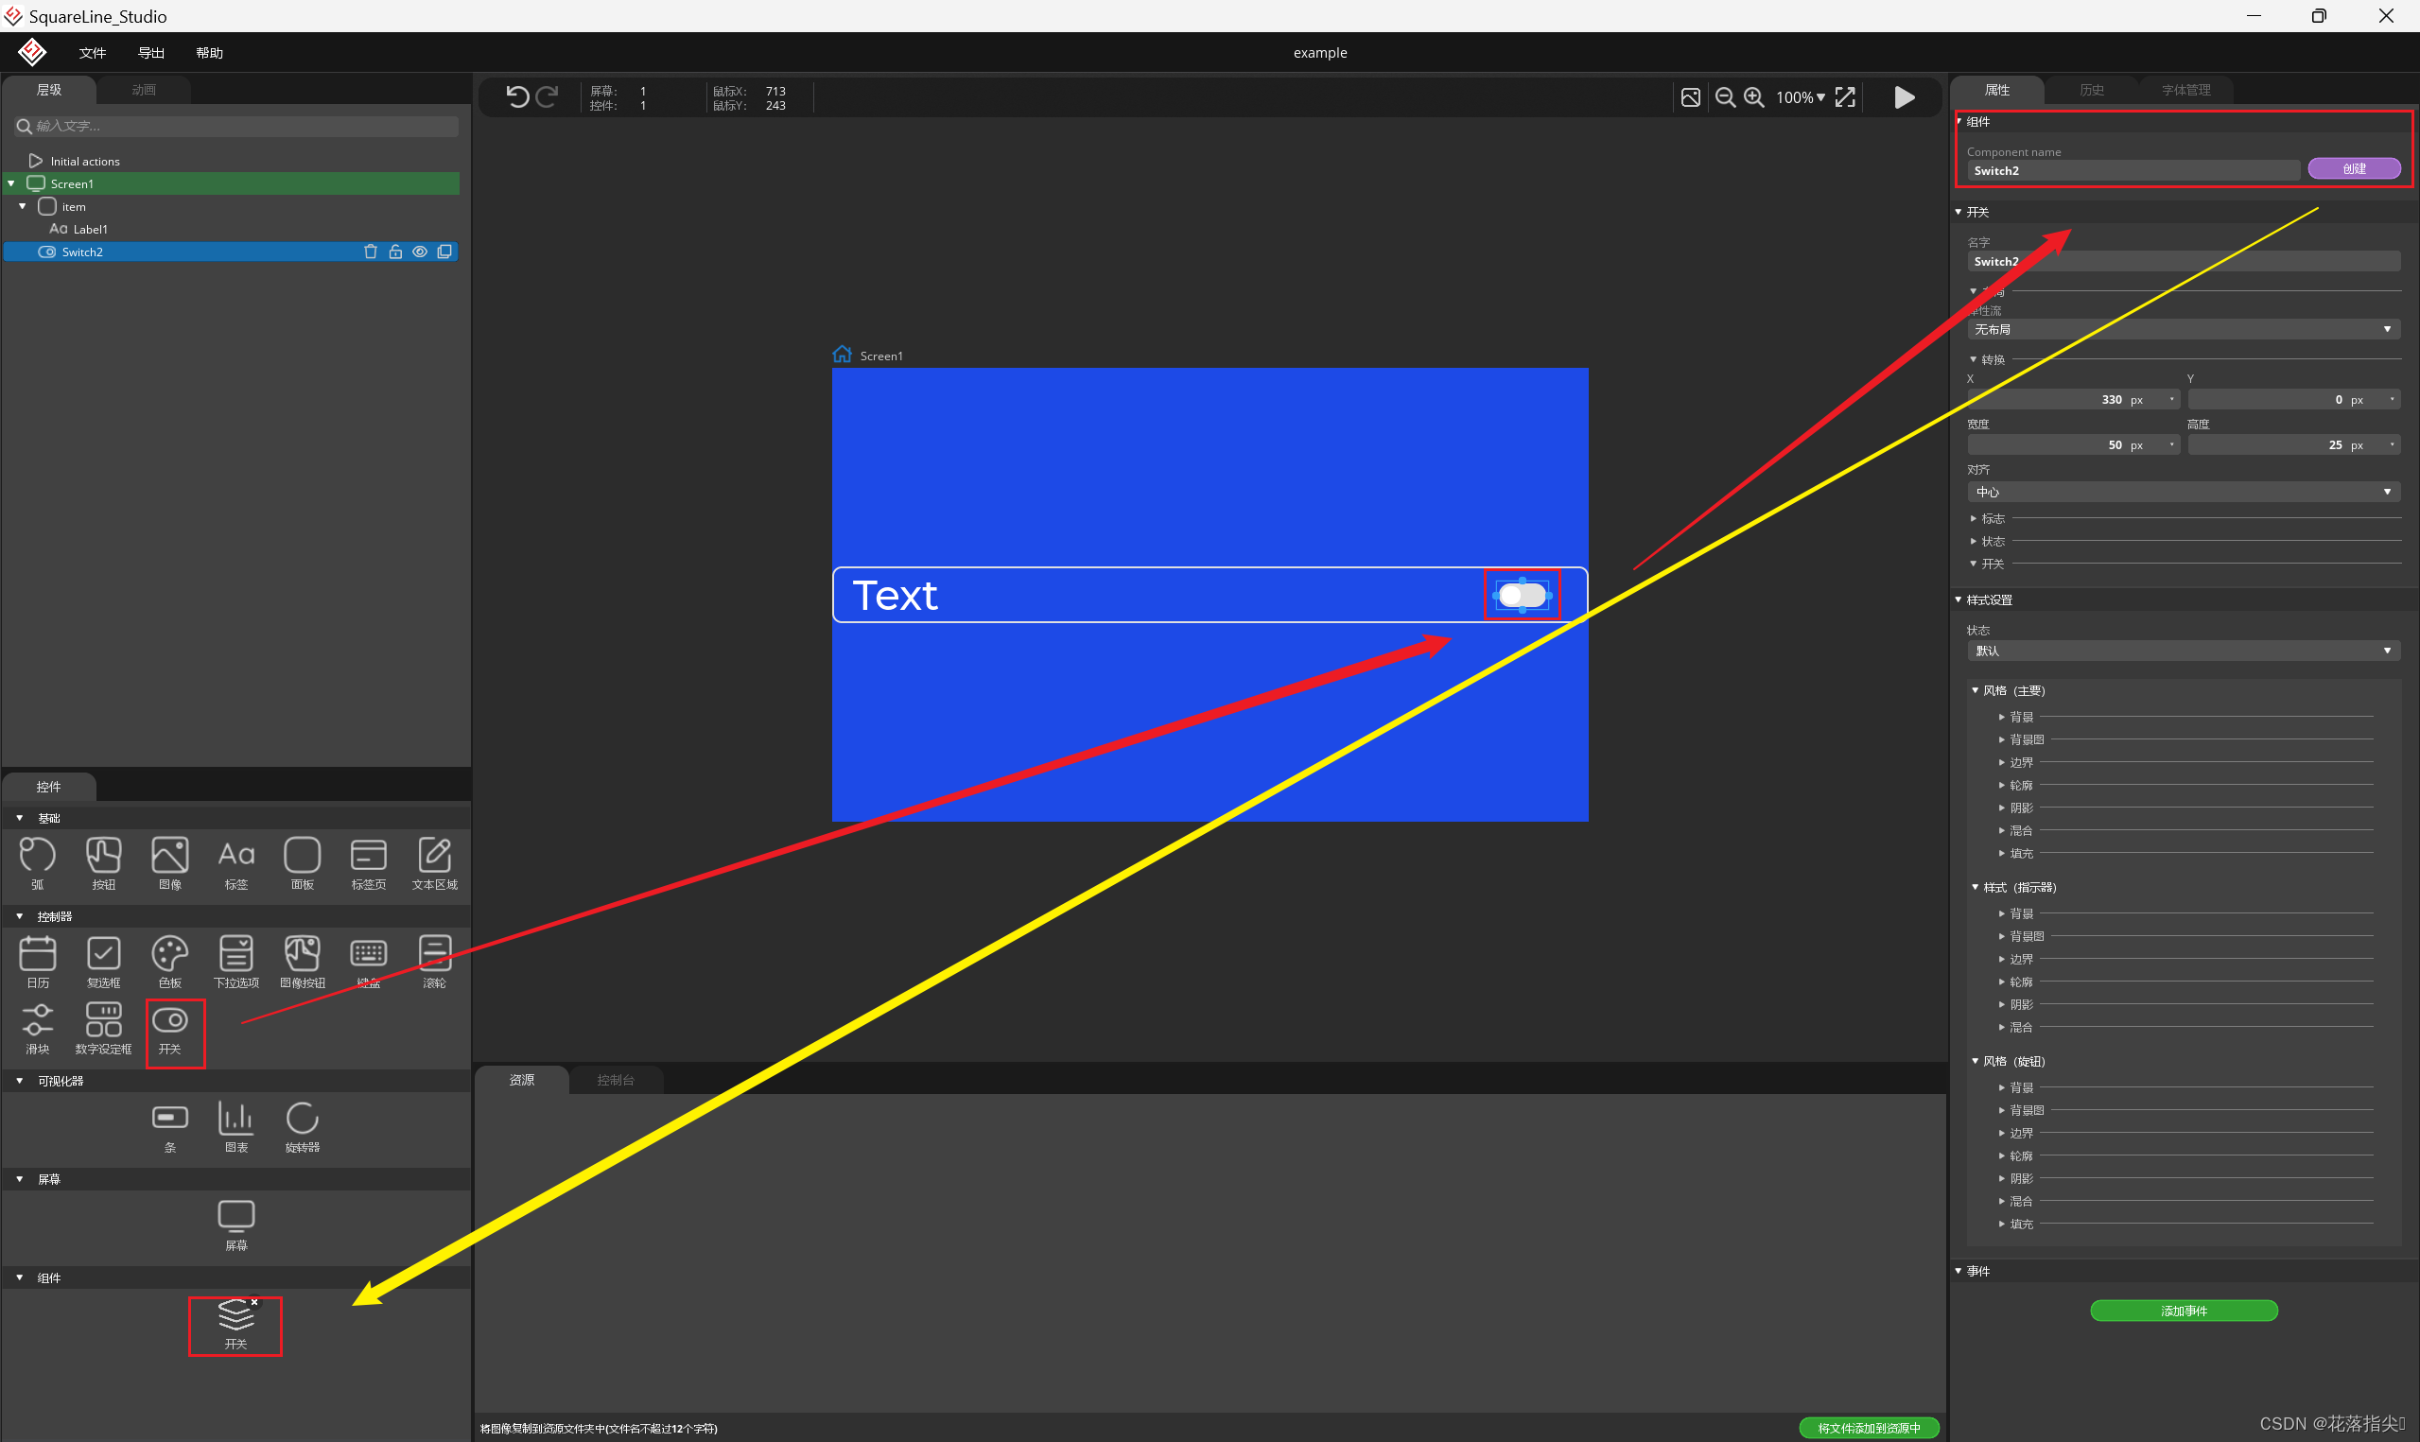The image size is (2420, 1442).
Task: Toggle the switch widget on canvas
Action: pyautogui.click(x=1522, y=595)
